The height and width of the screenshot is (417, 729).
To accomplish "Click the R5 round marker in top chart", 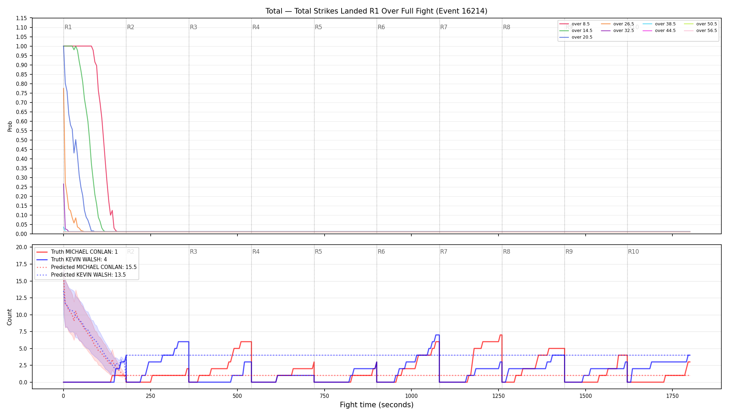I will pyautogui.click(x=318, y=27).
